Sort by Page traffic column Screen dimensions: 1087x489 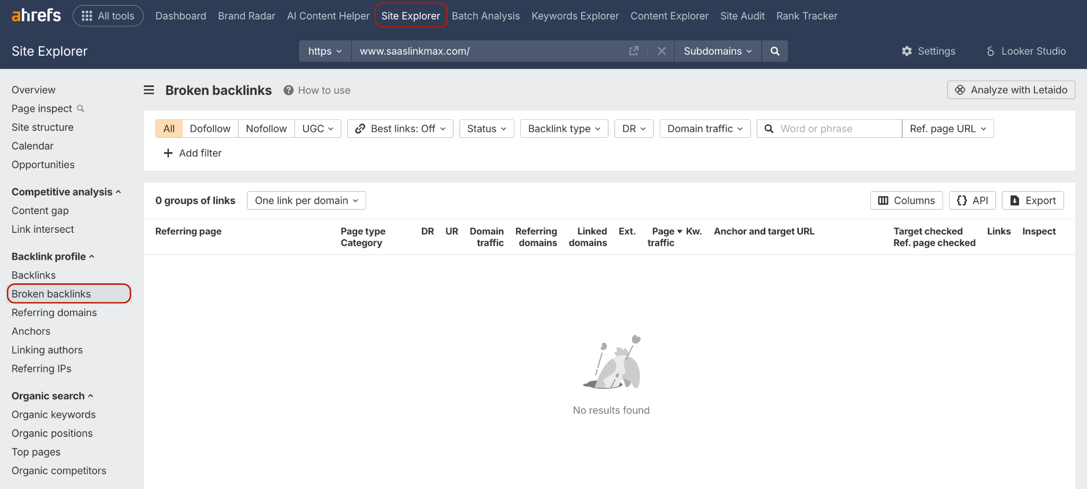coord(665,237)
